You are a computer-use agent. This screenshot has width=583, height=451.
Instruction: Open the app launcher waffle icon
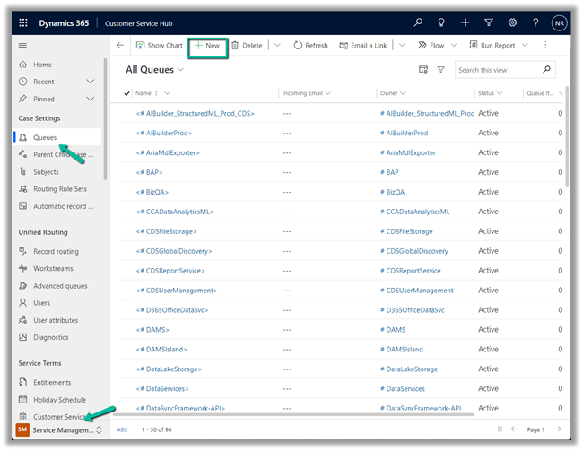tap(23, 22)
